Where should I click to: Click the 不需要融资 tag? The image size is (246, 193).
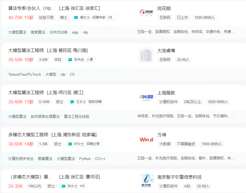pyautogui.click(x=186, y=144)
